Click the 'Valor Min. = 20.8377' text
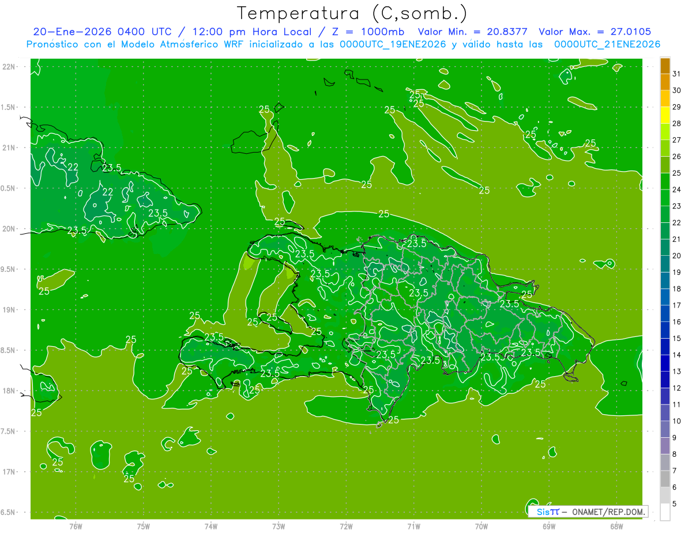The image size is (692, 534). click(x=474, y=32)
